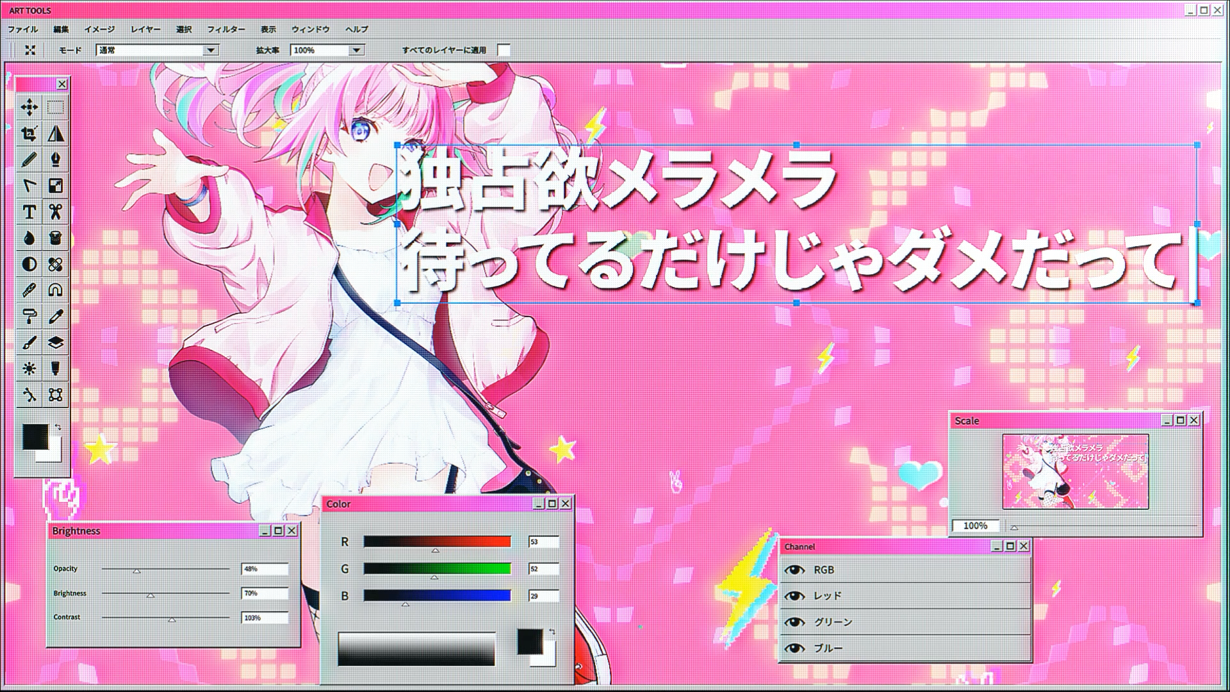Choose the Scissors cut tool
Screen dimensions: 1230x692
point(56,212)
